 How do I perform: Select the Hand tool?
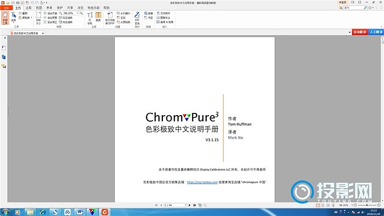pos(5,18)
